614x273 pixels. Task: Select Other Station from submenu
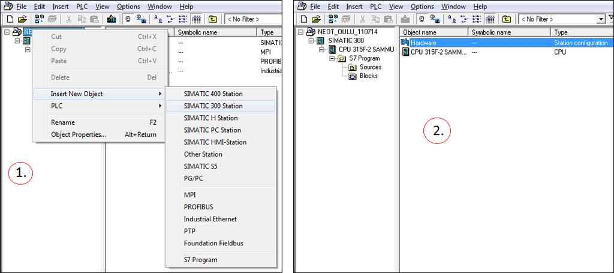(x=221, y=154)
